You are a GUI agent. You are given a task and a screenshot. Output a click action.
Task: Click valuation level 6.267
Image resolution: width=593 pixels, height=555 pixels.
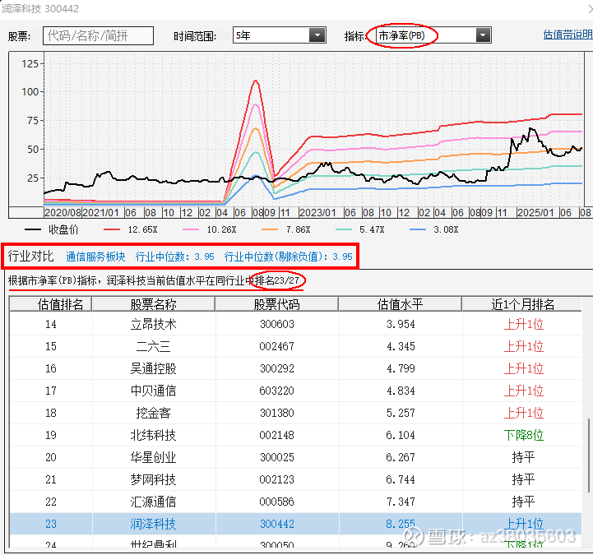(401, 457)
